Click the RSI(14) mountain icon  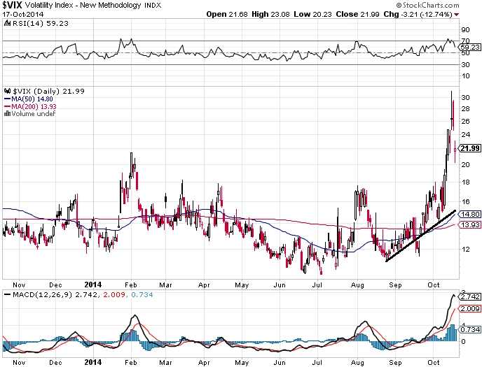point(7,23)
